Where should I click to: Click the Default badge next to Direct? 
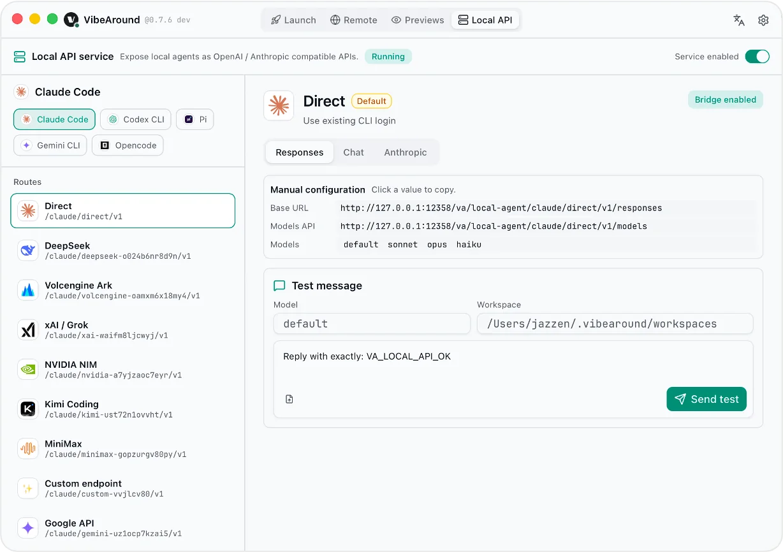click(x=372, y=101)
